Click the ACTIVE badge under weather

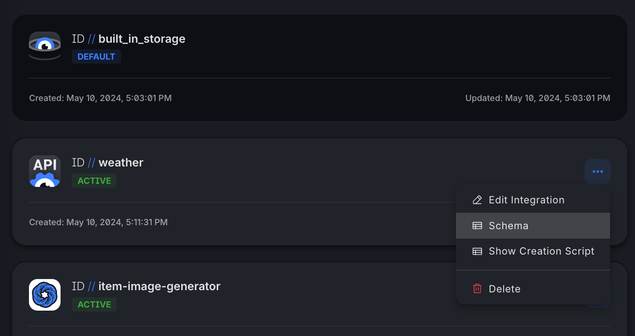[x=94, y=181]
